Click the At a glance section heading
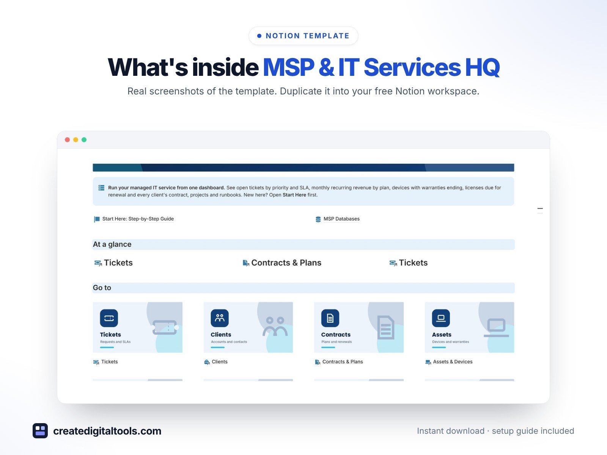 click(112, 244)
